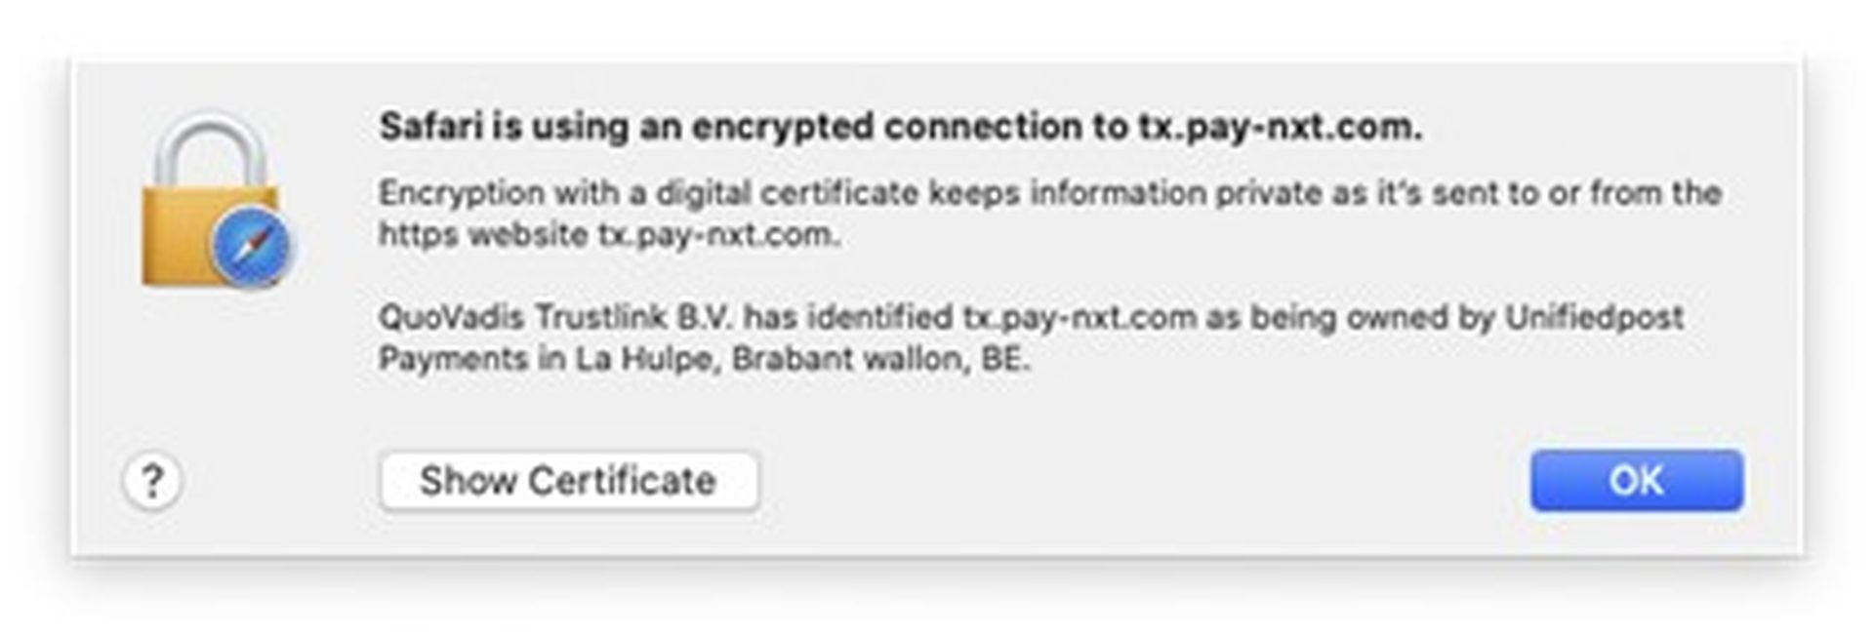Confirm the dialog with the blue OK button
The image size is (1874, 636).
(x=1636, y=480)
